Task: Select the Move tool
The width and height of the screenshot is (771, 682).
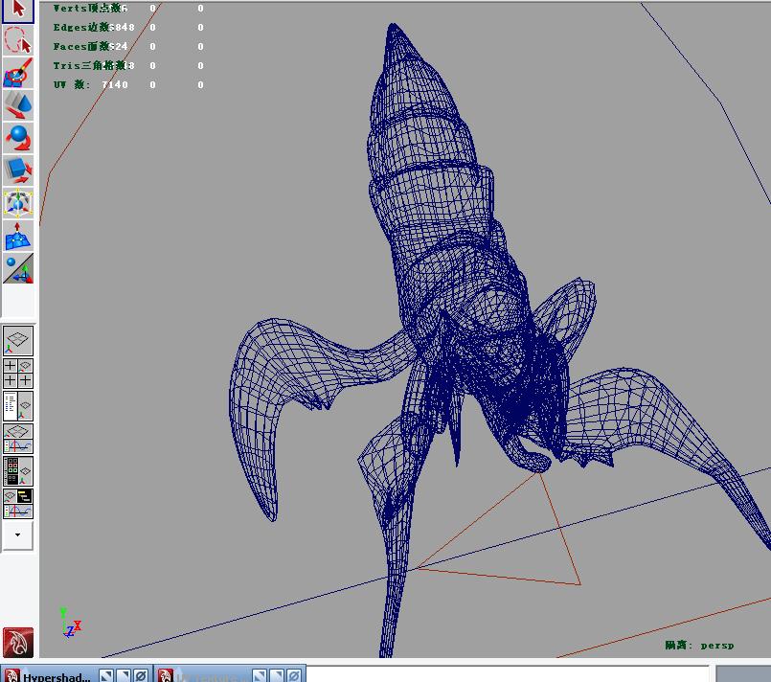Action: tap(18, 104)
